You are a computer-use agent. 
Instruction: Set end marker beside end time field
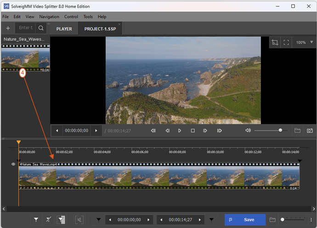(211, 220)
